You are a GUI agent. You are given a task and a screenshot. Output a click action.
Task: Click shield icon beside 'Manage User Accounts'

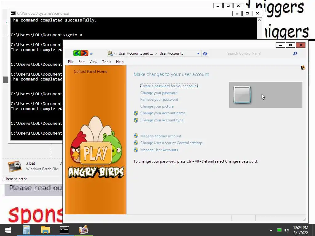coord(136,150)
